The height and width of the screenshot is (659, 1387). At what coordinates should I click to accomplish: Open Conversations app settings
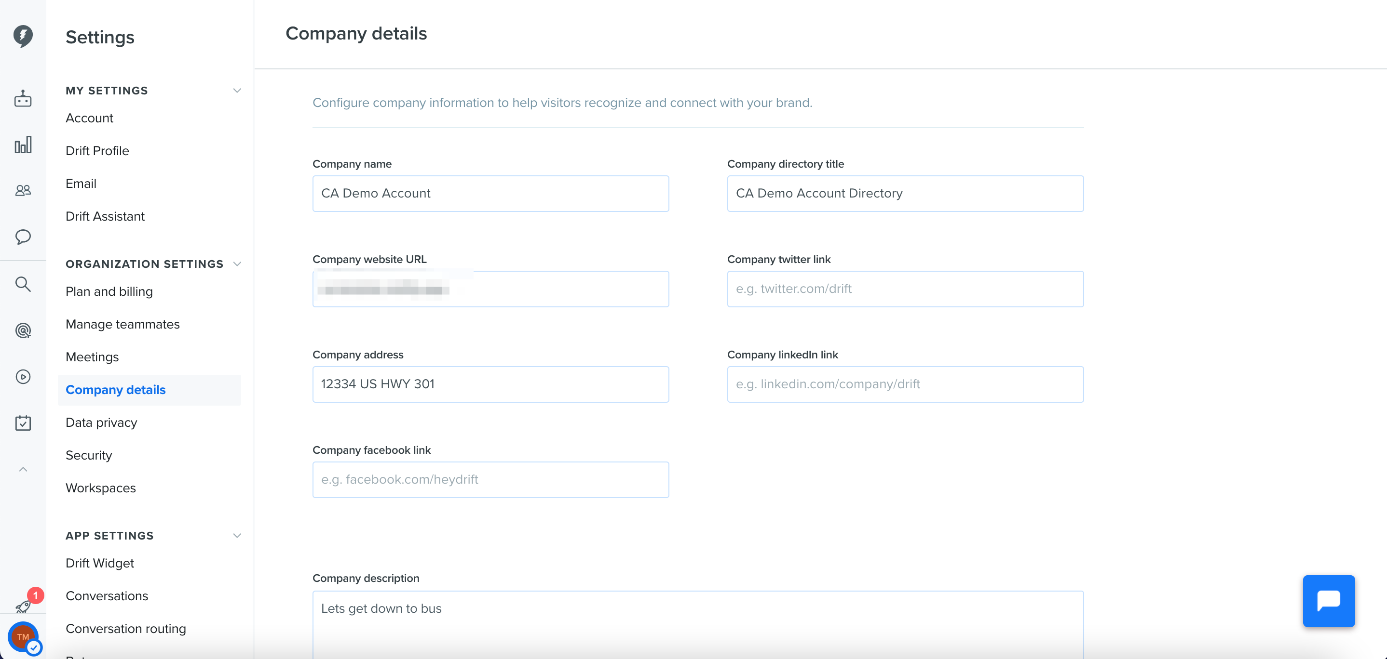(107, 596)
